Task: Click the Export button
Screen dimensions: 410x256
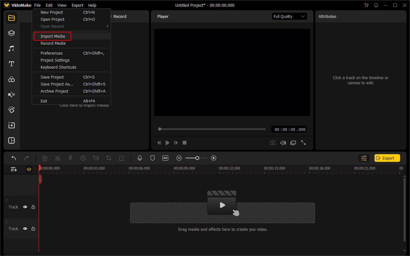Action: (x=387, y=158)
